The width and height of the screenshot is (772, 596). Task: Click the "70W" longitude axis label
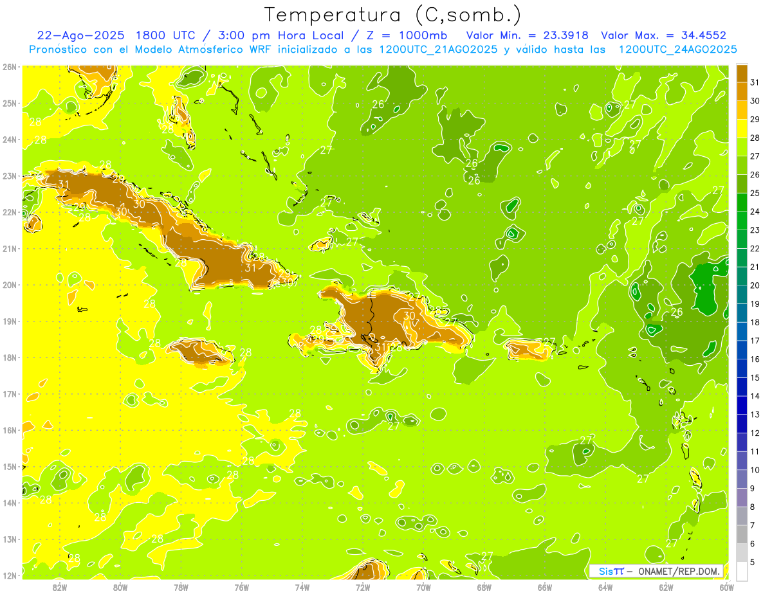[423, 587]
